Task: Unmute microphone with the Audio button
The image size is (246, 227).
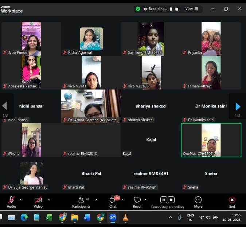Action: (11, 202)
